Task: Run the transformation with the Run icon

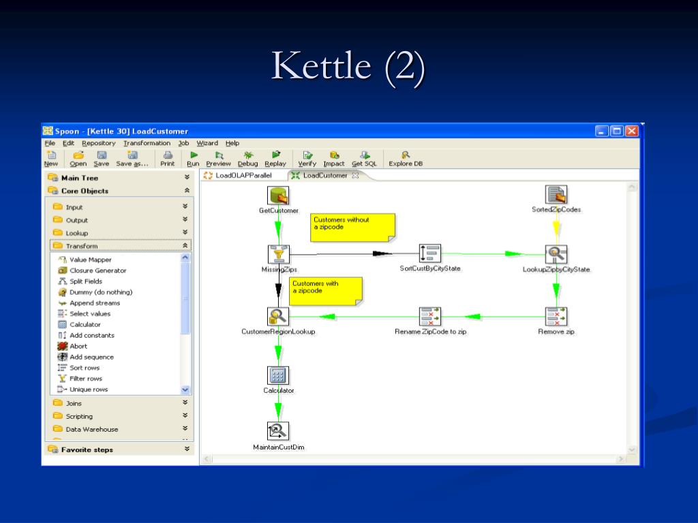Action: (x=194, y=155)
